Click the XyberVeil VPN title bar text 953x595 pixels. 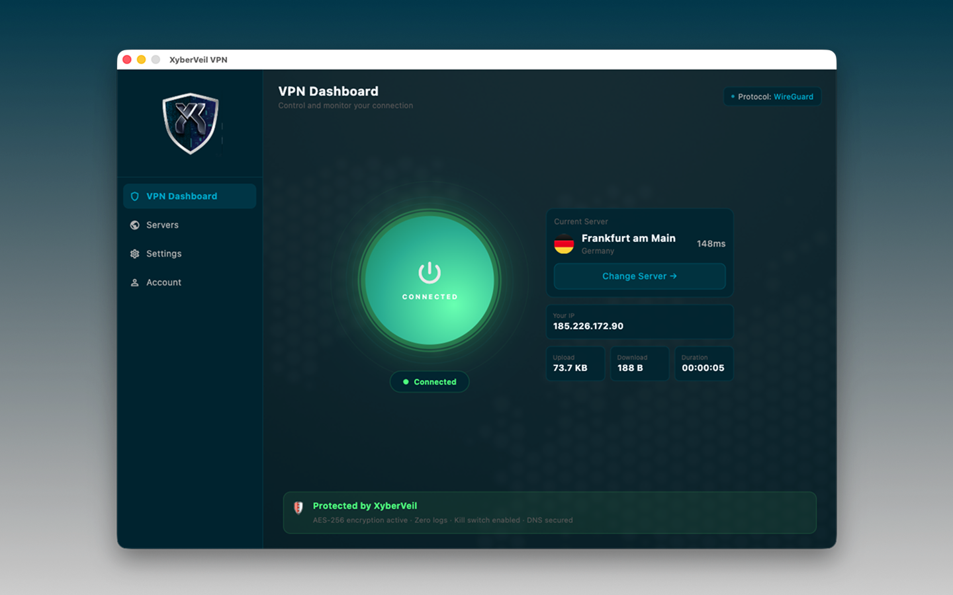click(199, 59)
